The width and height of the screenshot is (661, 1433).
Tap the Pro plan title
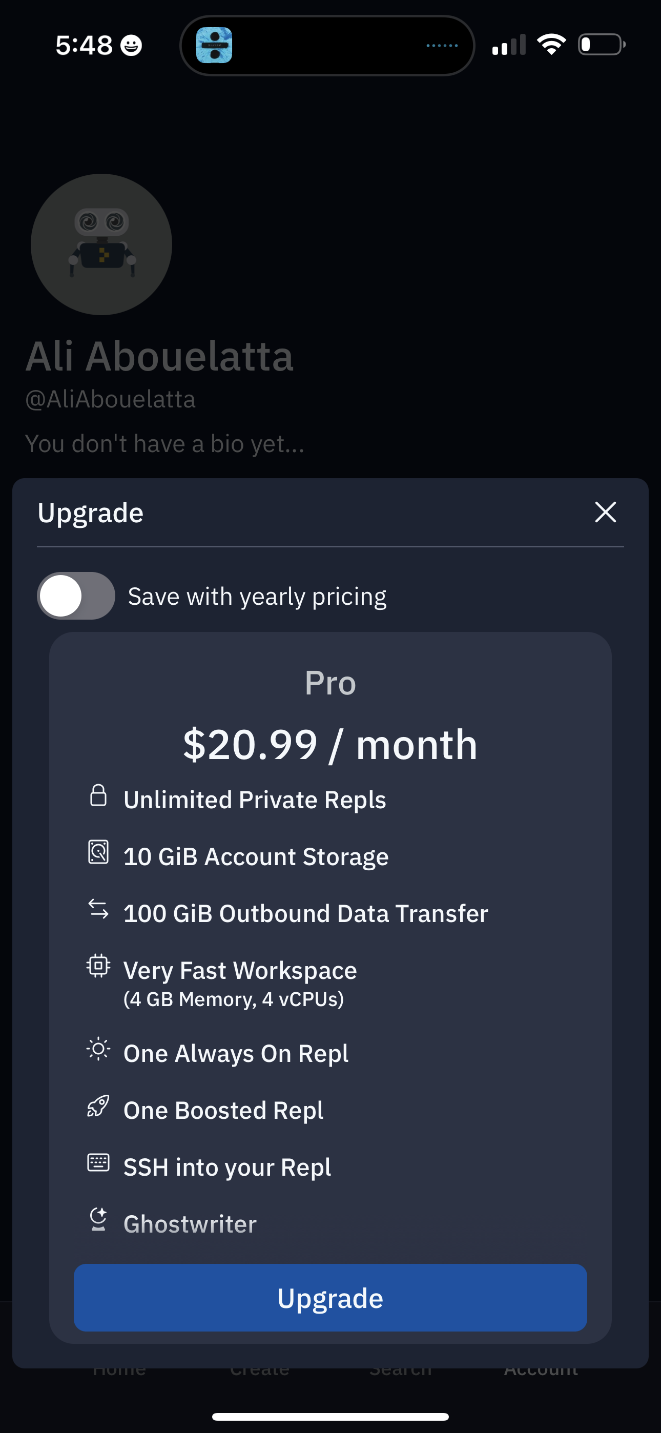[x=330, y=683]
